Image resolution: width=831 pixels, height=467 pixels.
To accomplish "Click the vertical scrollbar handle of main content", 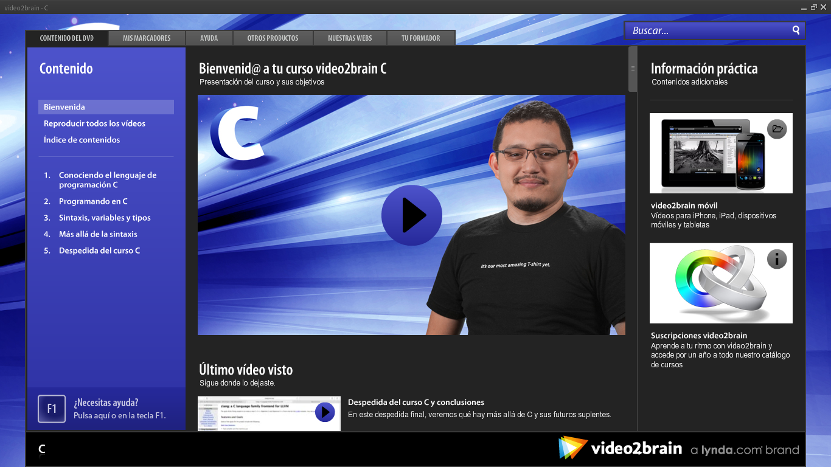I will [x=633, y=69].
